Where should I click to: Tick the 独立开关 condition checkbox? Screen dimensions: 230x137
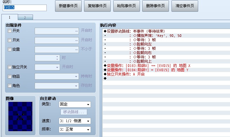9,67
